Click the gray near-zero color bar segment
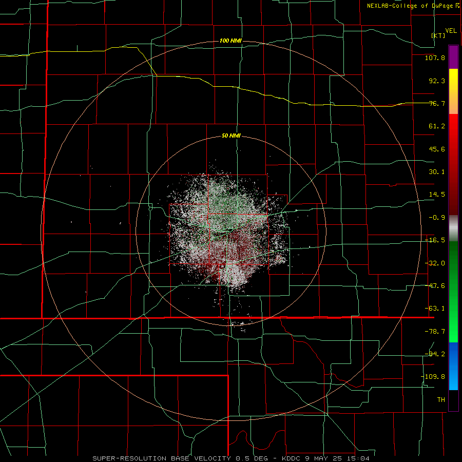462x462 pixels. [453, 228]
